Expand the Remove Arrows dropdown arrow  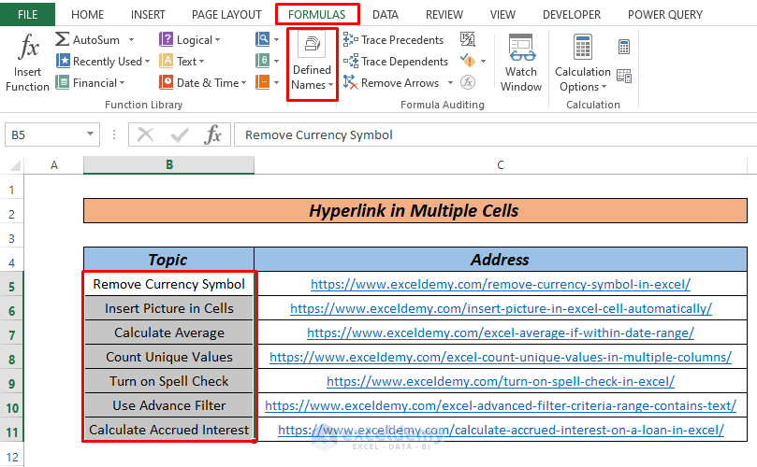pyautogui.click(x=450, y=83)
